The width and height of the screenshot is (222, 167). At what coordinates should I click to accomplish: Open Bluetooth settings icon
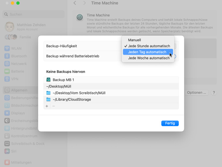(x=7, y=56)
